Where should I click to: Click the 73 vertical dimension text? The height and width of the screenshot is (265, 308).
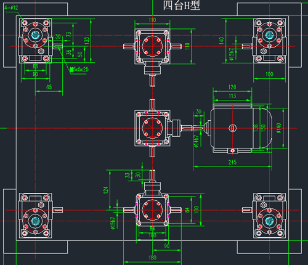click(69, 35)
